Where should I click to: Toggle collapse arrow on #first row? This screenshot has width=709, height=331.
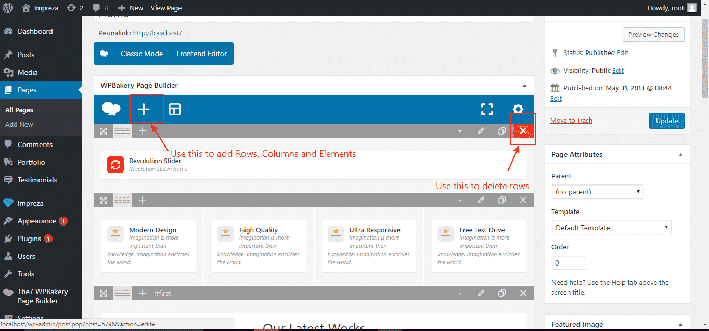[x=460, y=294]
